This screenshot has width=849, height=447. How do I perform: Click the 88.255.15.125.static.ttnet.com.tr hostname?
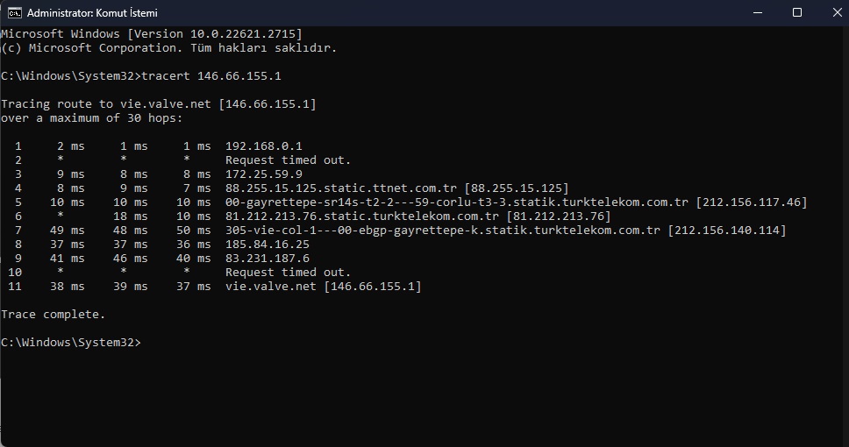(x=341, y=188)
